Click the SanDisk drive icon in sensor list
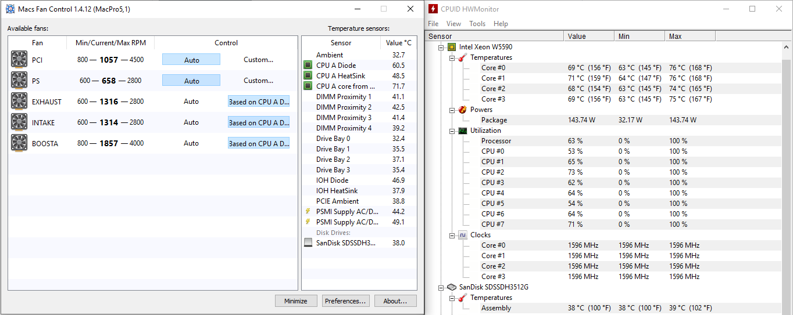Image resolution: width=793 pixels, height=315 pixels. point(308,242)
